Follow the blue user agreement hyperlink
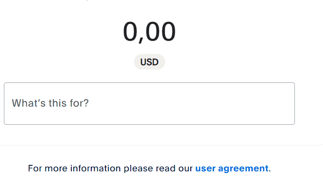Screen dimensions: 323x180 [232, 168]
